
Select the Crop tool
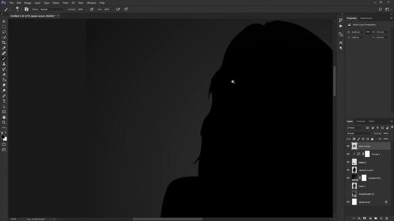(x=4, y=42)
